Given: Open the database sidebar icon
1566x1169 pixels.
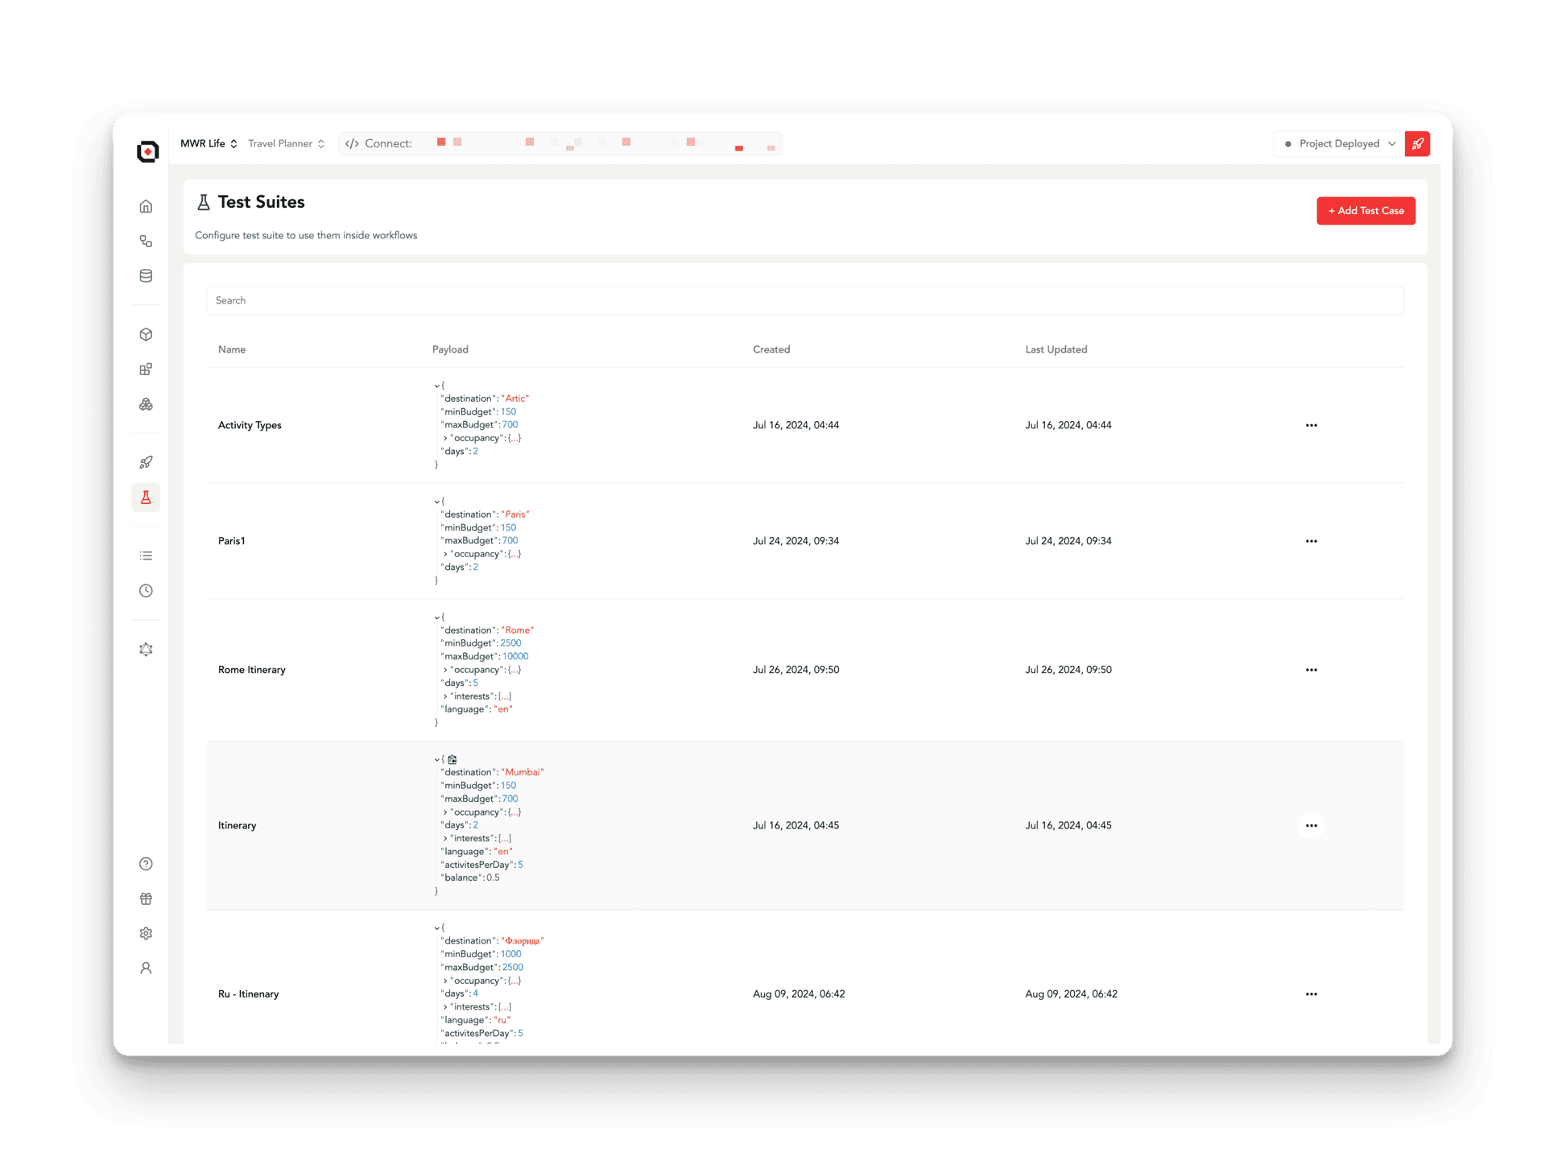Looking at the screenshot, I should (x=146, y=275).
